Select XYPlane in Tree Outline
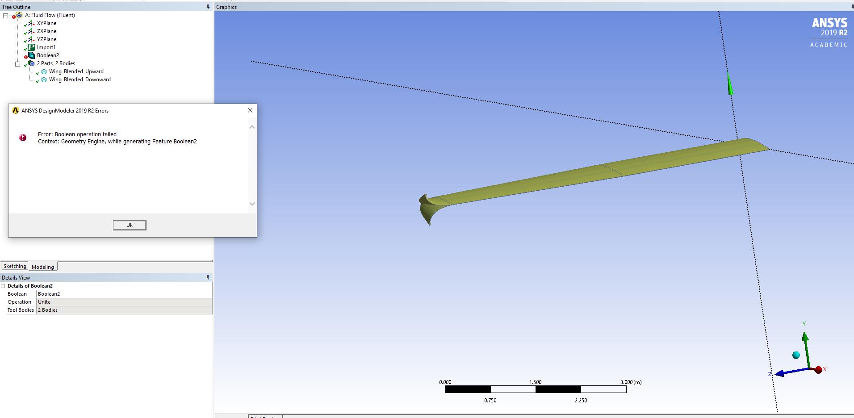Viewport: 854px width, 418px height. [46, 23]
